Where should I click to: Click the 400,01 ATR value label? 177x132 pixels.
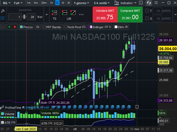pyautogui.click(x=163, y=121)
